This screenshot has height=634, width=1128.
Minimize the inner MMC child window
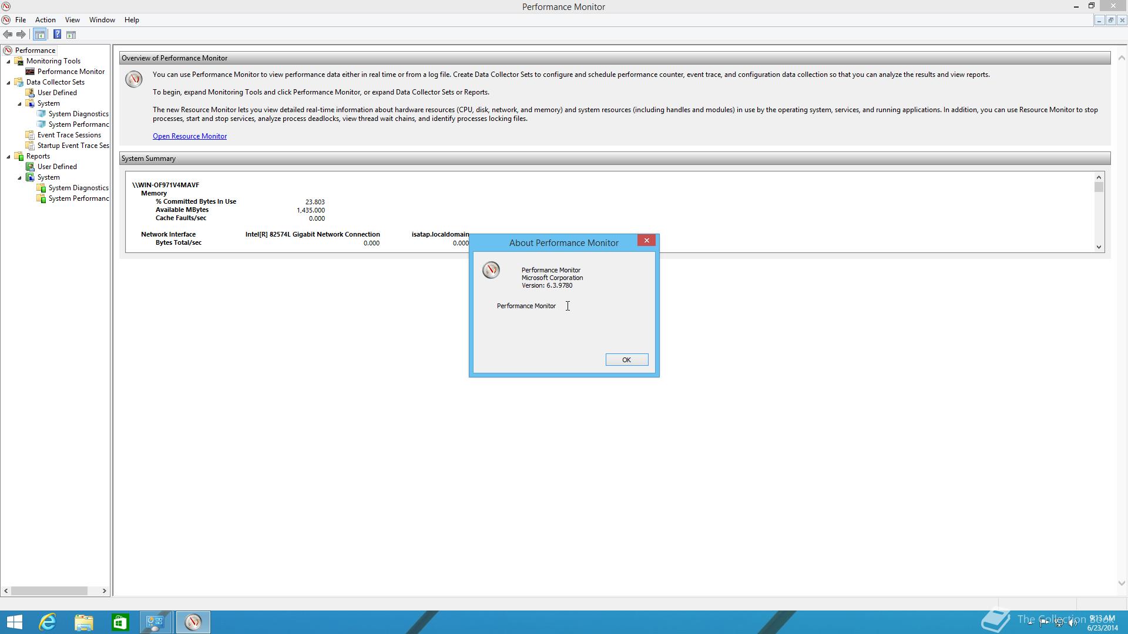click(x=1099, y=20)
